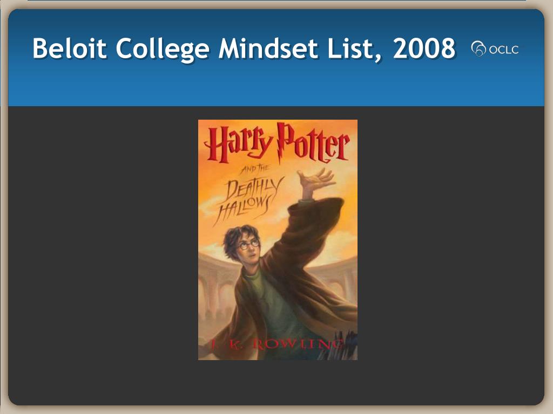Click '2008' in the slide title
Image resolution: width=553 pixels, height=414 pixels.
pos(424,48)
